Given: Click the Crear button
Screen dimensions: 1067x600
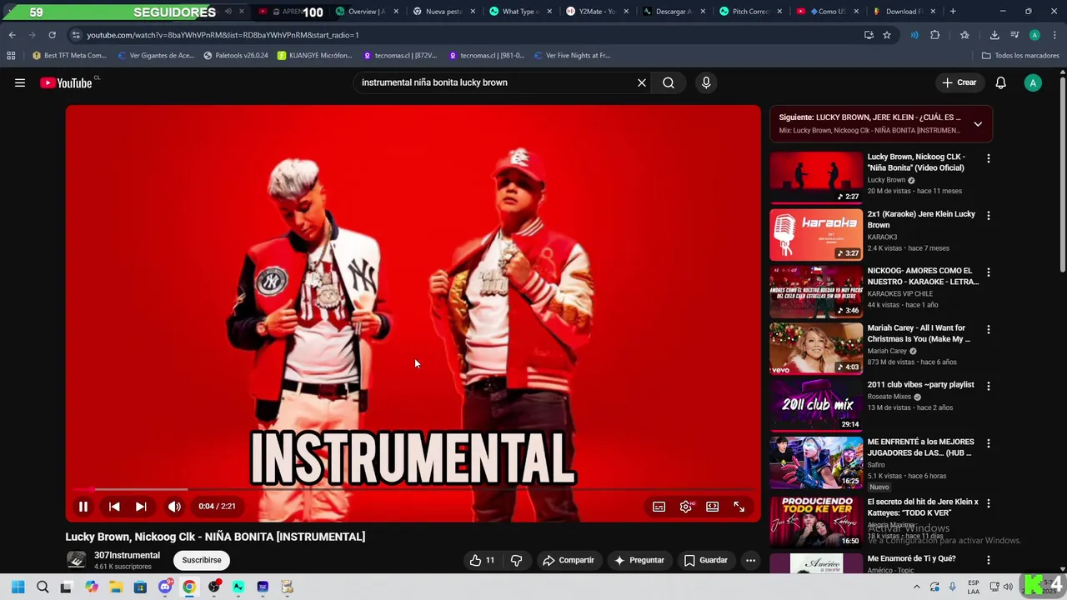Looking at the screenshot, I should point(959,82).
